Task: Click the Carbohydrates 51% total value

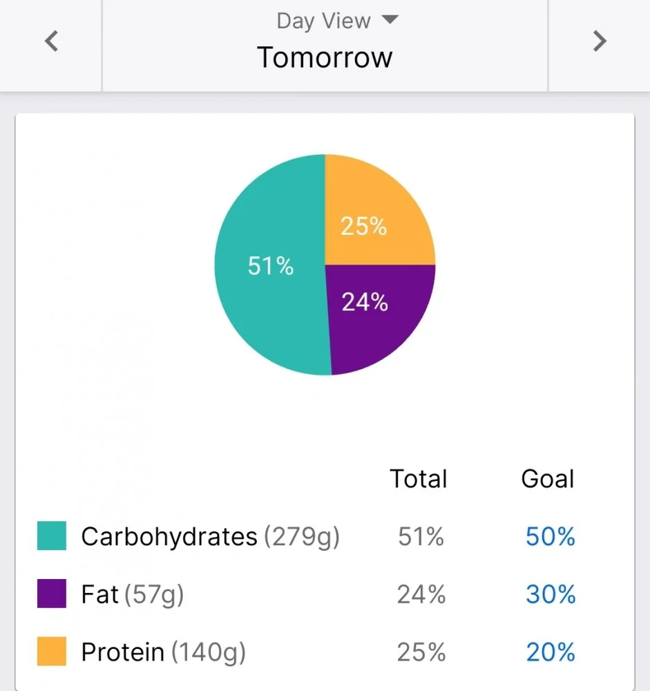Action: pyautogui.click(x=421, y=537)
